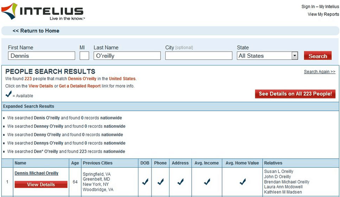This screenshot has height=197, width=340.
Task: Focus the optional City input field
Action: pyautogui.click(x=199, y=56)
